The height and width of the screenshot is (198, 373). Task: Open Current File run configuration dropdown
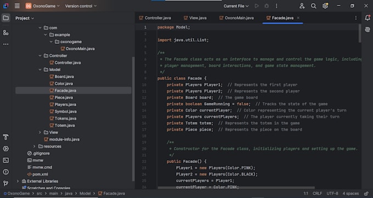236,6
